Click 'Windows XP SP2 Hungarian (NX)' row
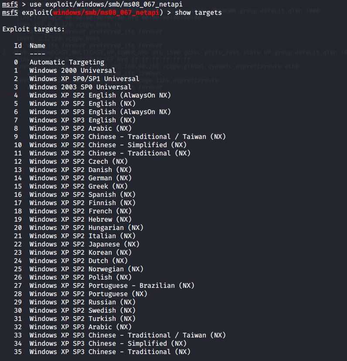347x361 pixels. [78, 228]
